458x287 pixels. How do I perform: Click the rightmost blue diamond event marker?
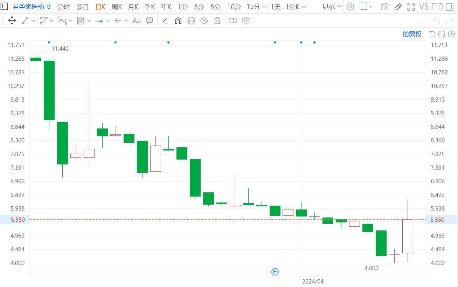314,42
